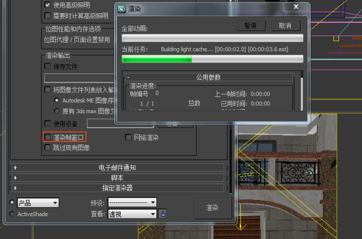The width and height of the screenshot is (362, 239).
Task: Enable 跳过现有图像 checkbox
Action: click(48, 147)
